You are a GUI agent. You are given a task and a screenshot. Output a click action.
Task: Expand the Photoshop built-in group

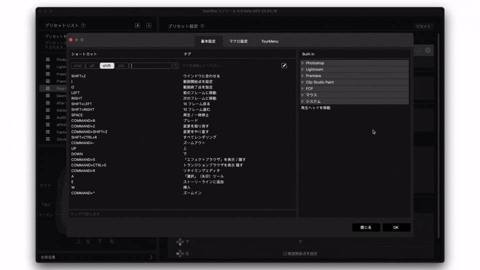point(303,63)
